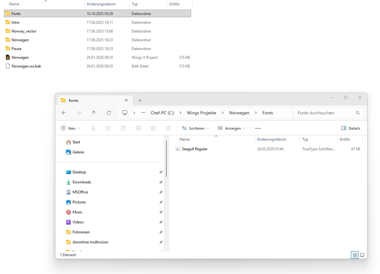Open the Wings X Project file Norwegen
This screenshot has height=274, width=380.
pyautogui.click(x=20, y=57)
